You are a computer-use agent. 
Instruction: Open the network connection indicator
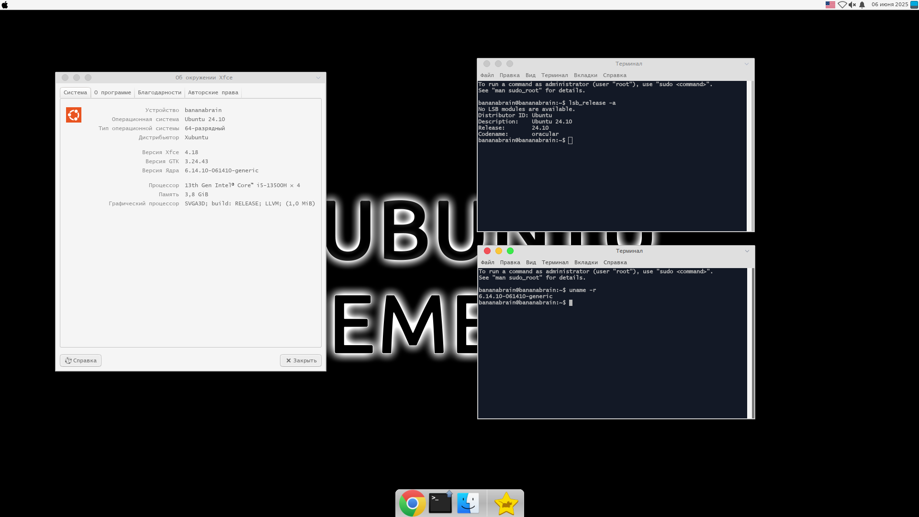(842, 5)
